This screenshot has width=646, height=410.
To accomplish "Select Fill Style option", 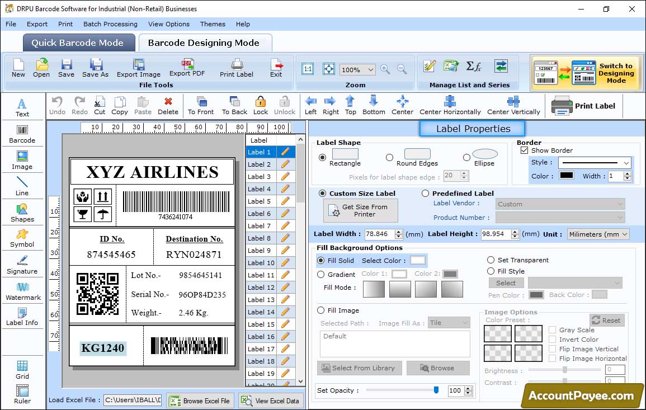I will click(x=491, y=271).
